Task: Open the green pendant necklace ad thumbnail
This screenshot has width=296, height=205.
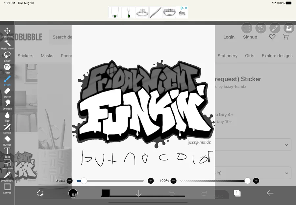Action: pyautogui.click(x=129, y=12)
